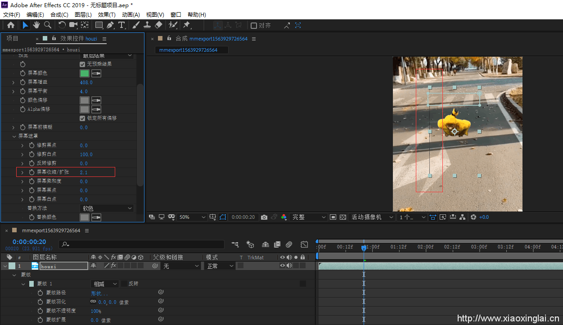Toggle the mask and shape path visibility icon

pyautogui.click(x=223, y=217)
